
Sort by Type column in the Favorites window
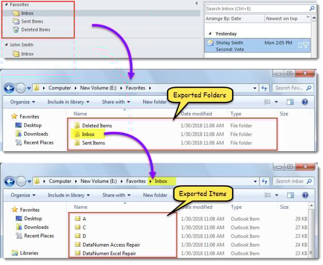pyautogui.click(x=236, y=114)
